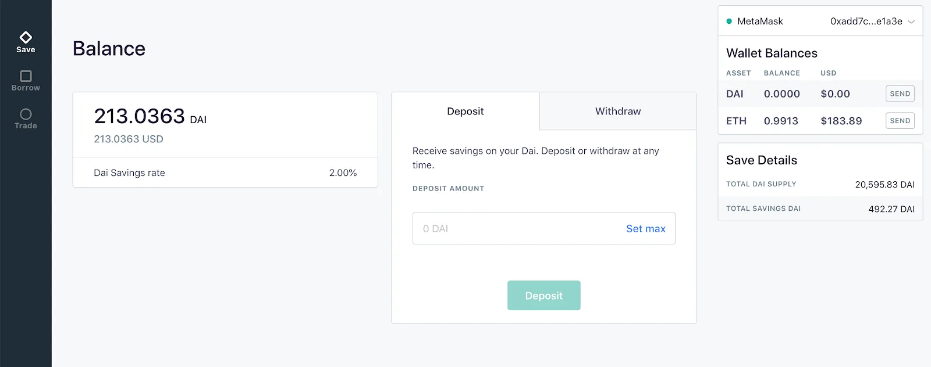Select the Deposit tab
931x367 pixels.
tap(465, 111)
